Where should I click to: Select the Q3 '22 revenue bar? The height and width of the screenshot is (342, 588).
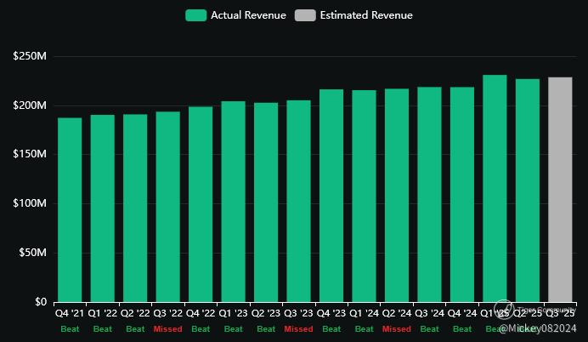click(x=167, y=208)
